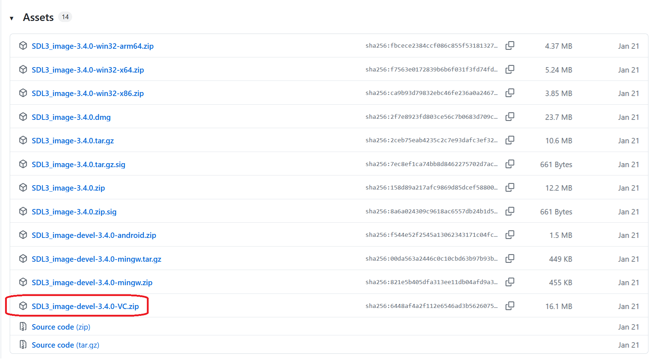
Task: Copy the SHA256 checksum of SDL3_image-3.4.0-win32-x64.zip
Action: click(x=510, y=69)
